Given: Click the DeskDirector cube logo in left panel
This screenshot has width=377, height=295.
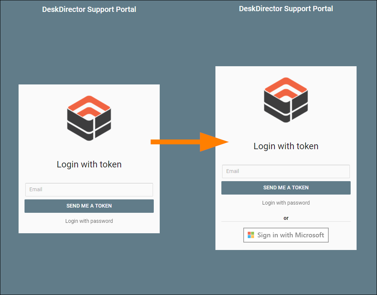Looking at the screenshot, I should (x=89, y=118).
